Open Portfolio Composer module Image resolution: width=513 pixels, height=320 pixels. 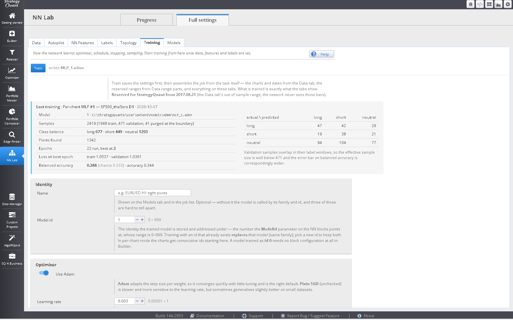coord(12,117)
